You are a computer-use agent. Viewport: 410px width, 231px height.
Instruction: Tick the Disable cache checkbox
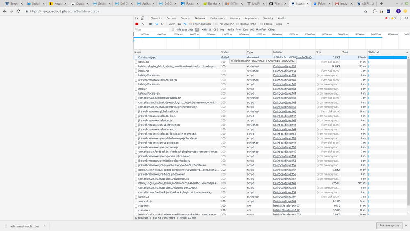point(238,24)
